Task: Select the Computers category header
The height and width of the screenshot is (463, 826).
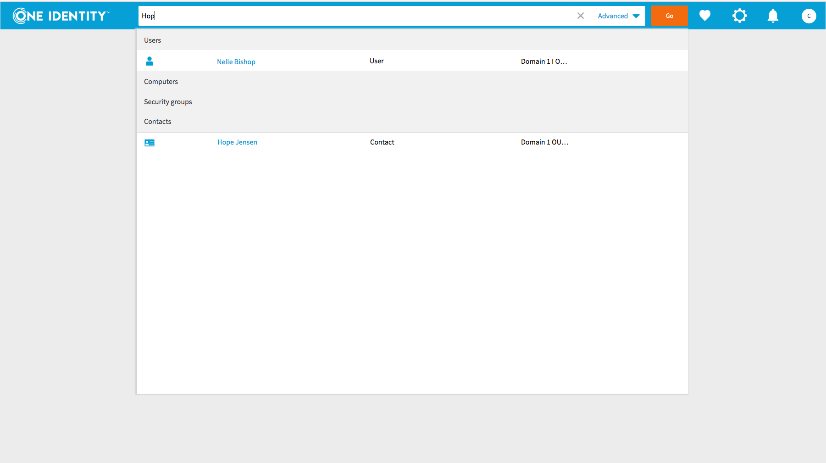Action: (x=412, y=82)
